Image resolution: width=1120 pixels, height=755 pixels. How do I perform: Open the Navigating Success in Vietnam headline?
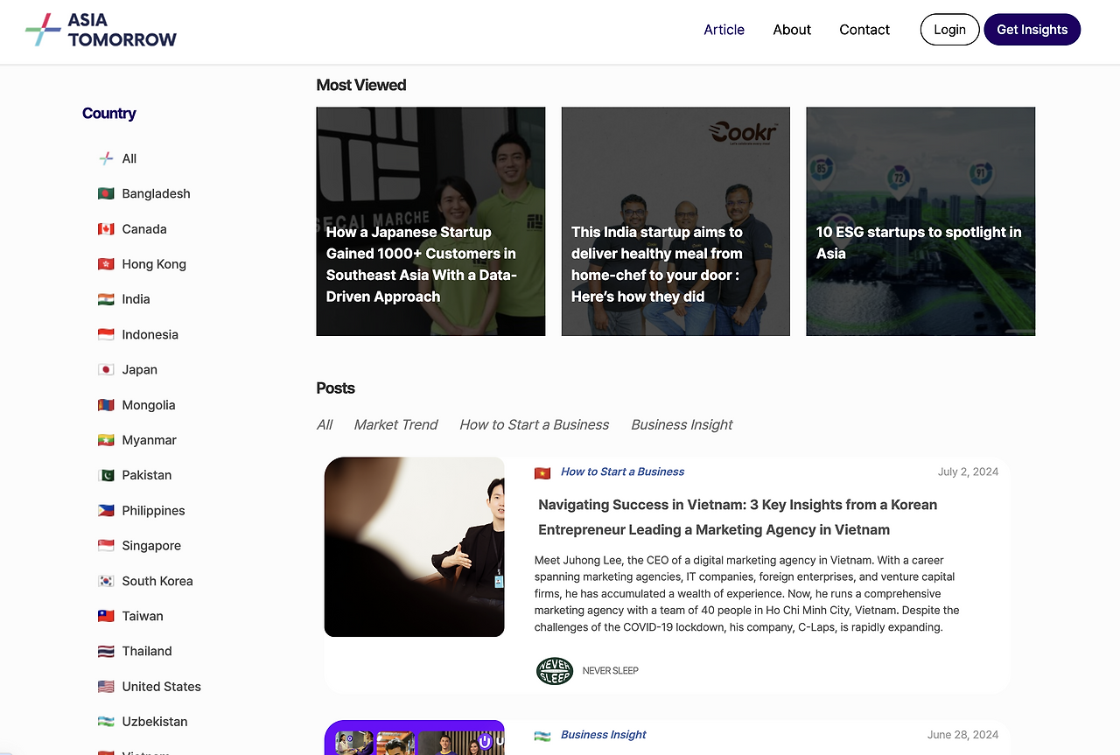click(738, 517)
